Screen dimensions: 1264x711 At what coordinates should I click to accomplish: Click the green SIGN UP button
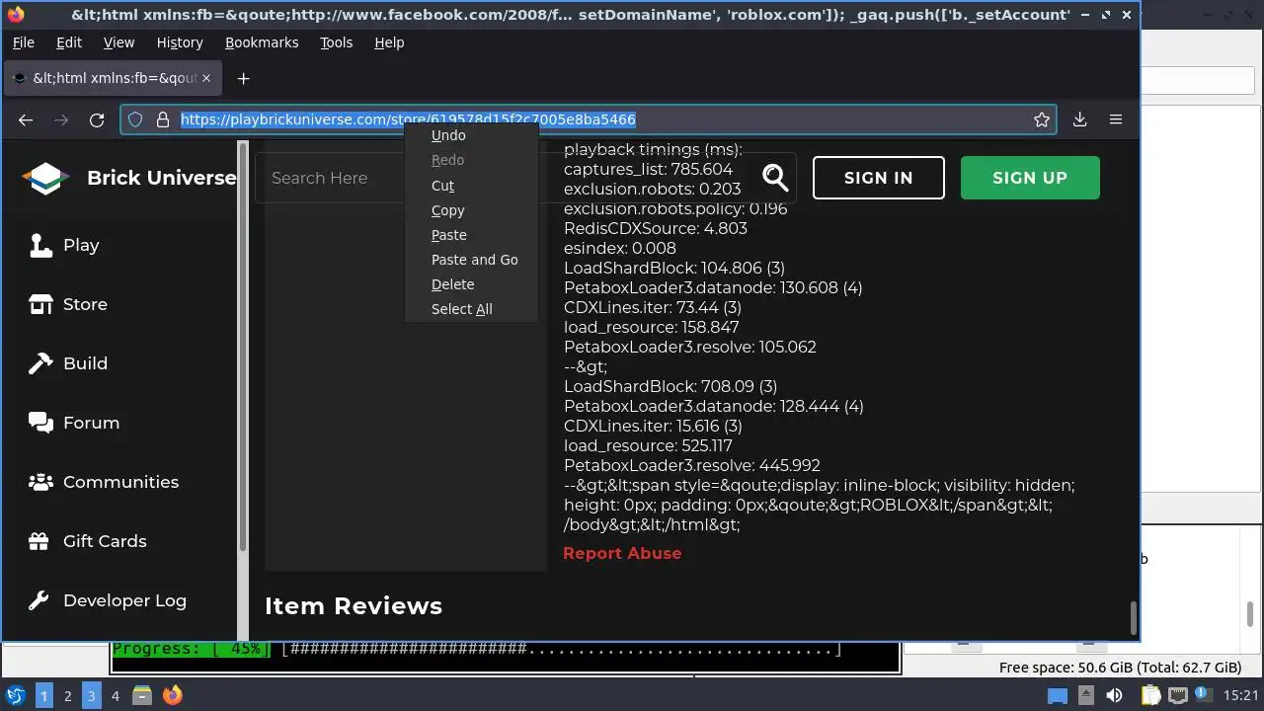click(x=1030, y=178)
